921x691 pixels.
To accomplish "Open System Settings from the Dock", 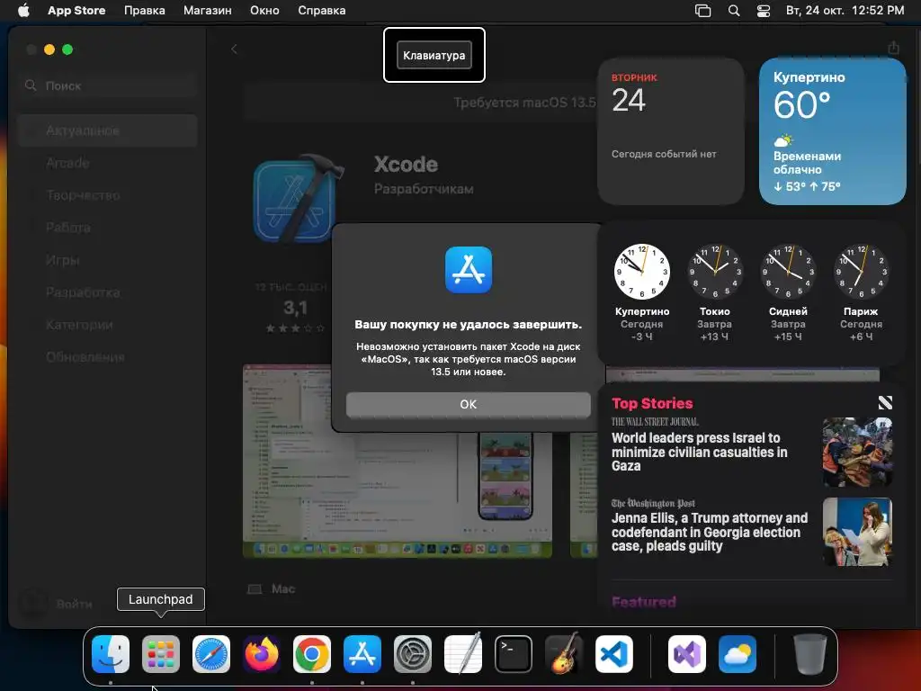I will click(412, 654).
